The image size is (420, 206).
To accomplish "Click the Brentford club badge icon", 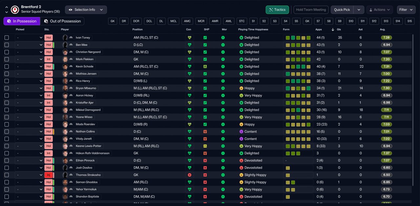I will (x=15, y=10).
